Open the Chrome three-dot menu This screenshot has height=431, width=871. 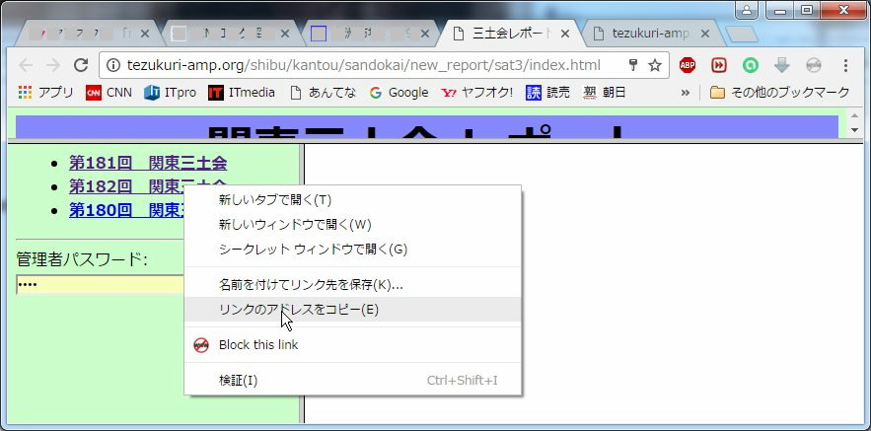(x=845, y=66)
